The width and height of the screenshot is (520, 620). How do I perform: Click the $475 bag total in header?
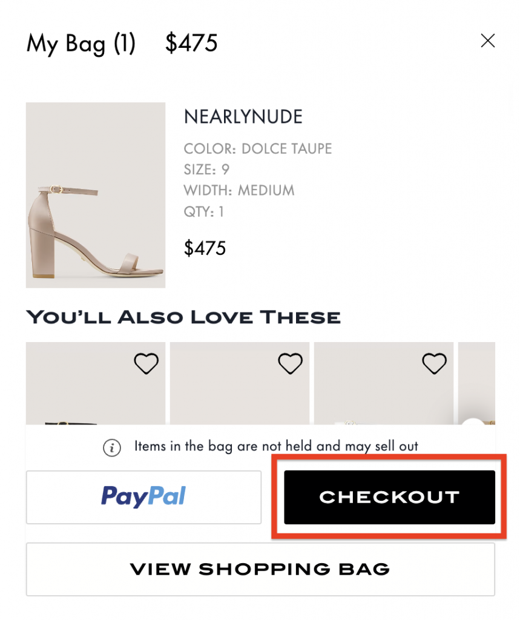[191, 44]
